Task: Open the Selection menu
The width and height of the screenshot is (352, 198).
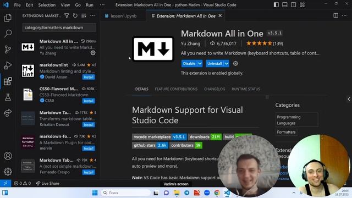Action: [x=47, y=5]
